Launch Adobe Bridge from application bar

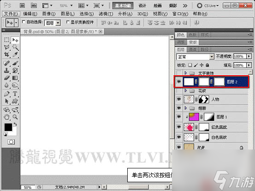coord(23,6)
